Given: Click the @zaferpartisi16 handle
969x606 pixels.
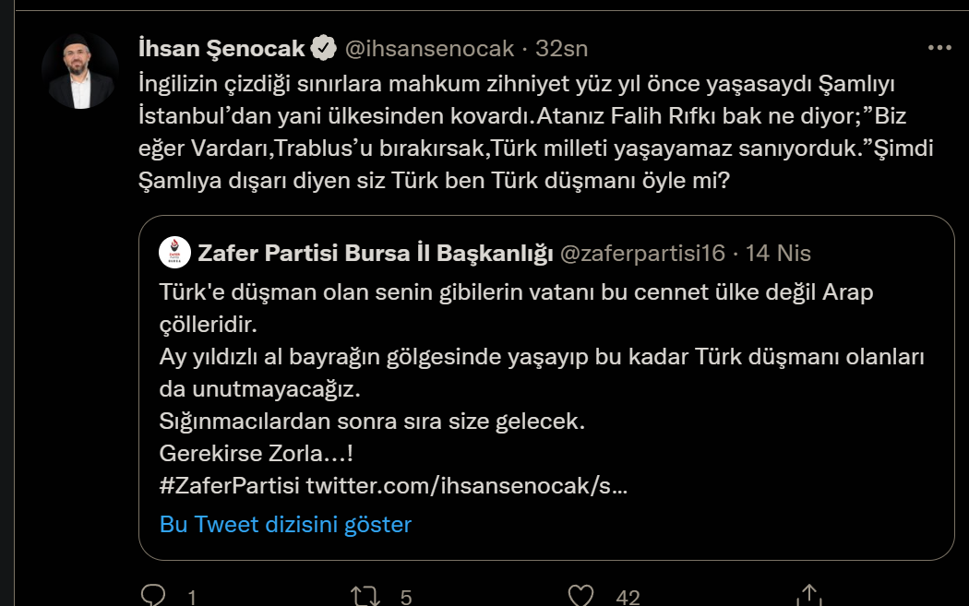Looking at the screenshot, I should pos(642,253).
